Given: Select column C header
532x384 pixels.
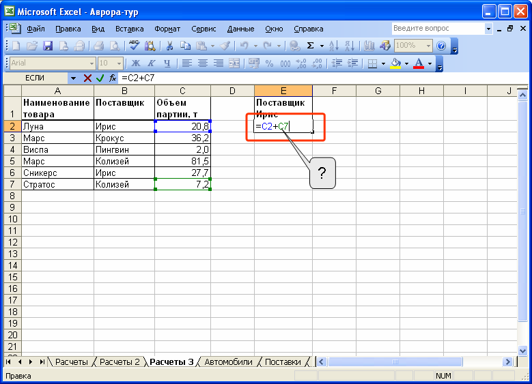Looking at the screenshot, I should coord(182,91).
